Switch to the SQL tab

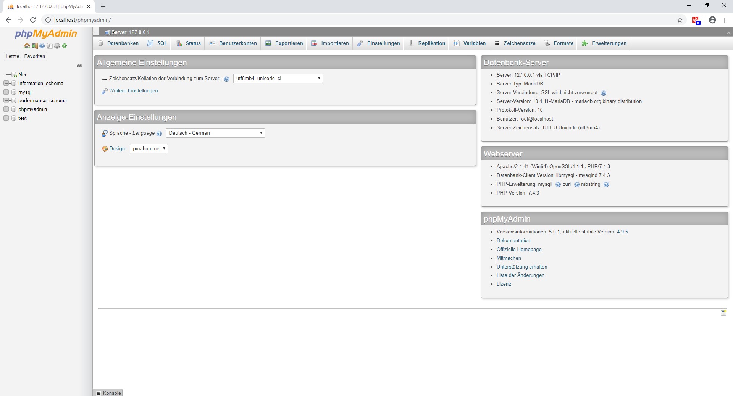157,43
